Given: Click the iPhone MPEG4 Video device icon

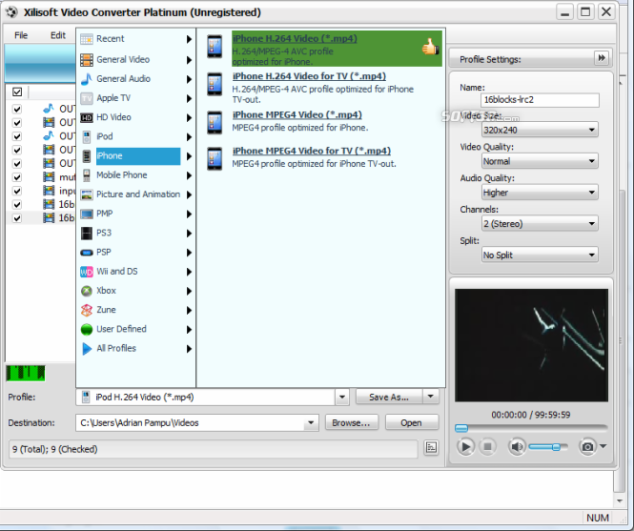Looking at the screenshot, I should tap(215, 122).
